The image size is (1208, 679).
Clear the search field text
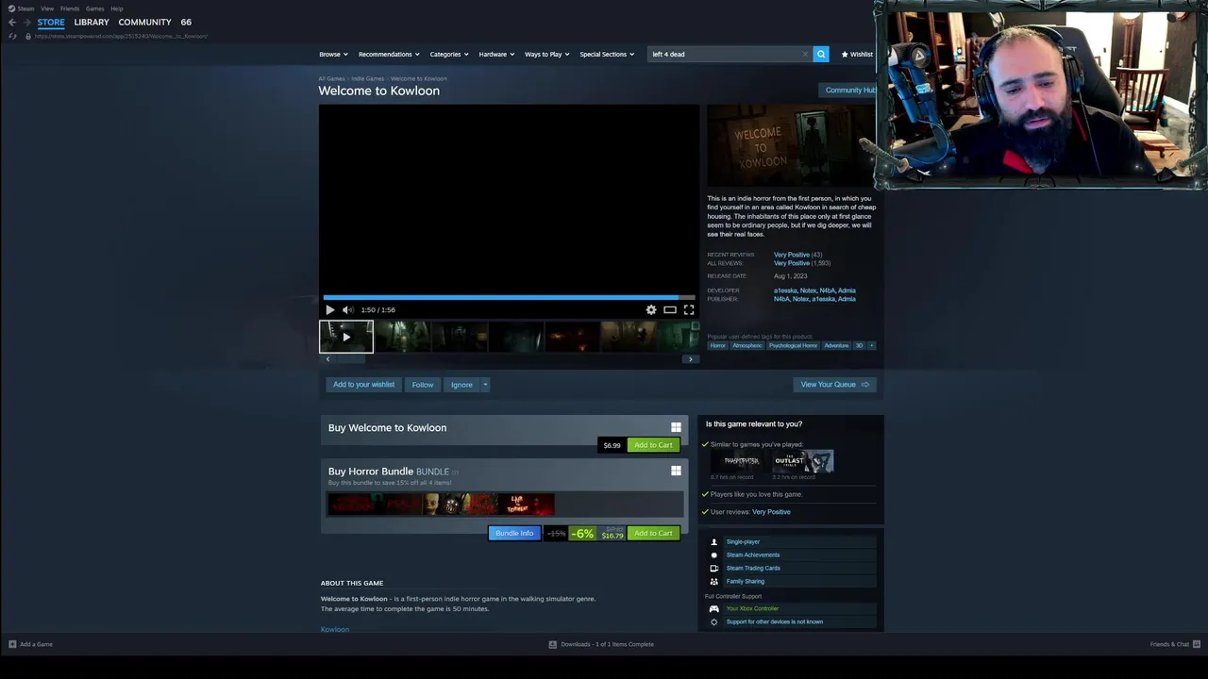click(805, 54)
